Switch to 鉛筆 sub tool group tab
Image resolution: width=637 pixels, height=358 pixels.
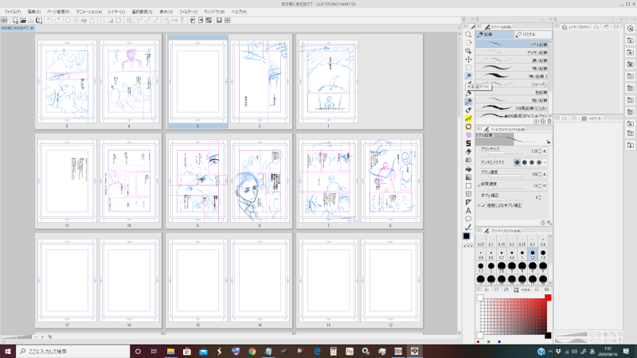coord(494,35)
